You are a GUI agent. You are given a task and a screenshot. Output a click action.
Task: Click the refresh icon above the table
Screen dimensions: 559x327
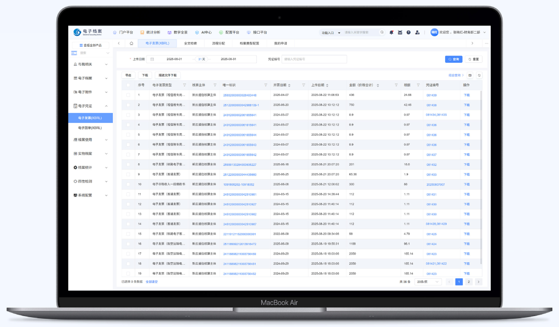point(479,75)
